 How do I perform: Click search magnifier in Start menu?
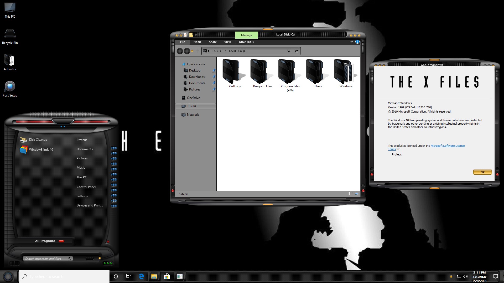pos(70,259)
